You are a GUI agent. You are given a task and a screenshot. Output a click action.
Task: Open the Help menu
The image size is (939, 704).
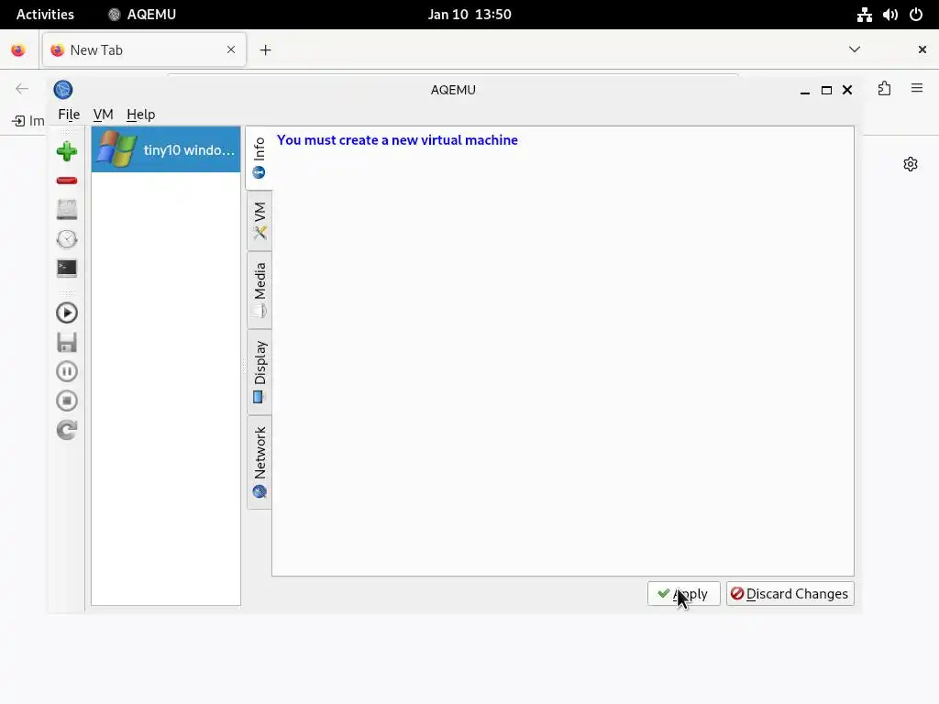tap(140, 115)
